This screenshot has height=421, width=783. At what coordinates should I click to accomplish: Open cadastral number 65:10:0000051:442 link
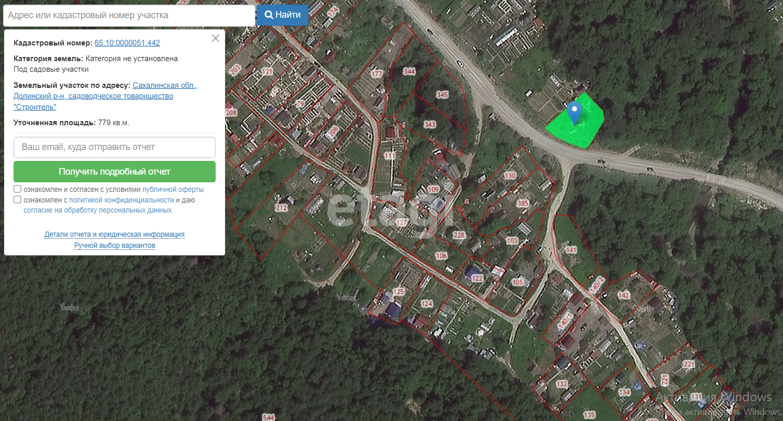pos(127,43)
